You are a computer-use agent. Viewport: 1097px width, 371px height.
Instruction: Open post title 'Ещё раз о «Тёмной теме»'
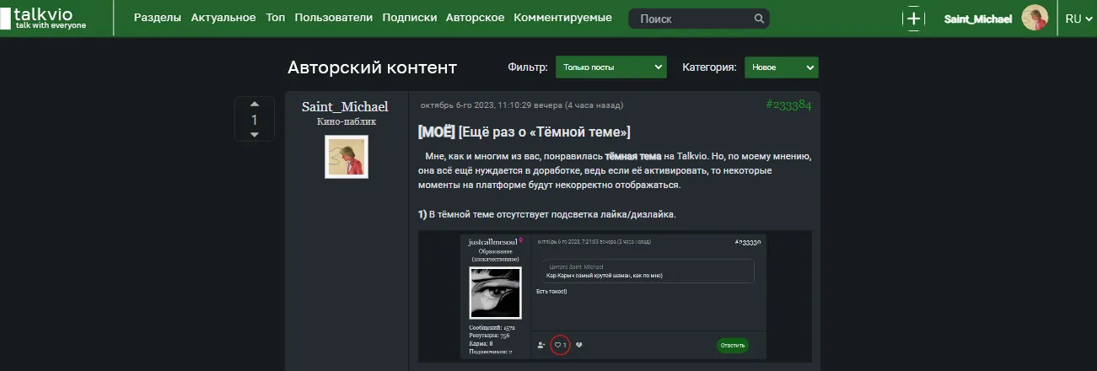(545, 132)
